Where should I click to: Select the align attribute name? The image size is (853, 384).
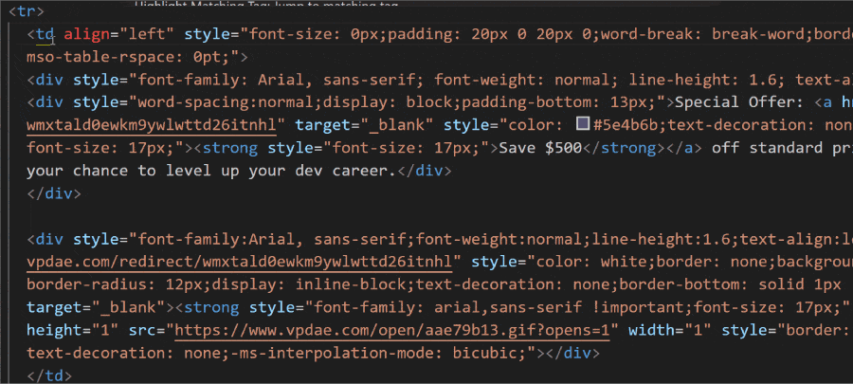pos(87,35)
